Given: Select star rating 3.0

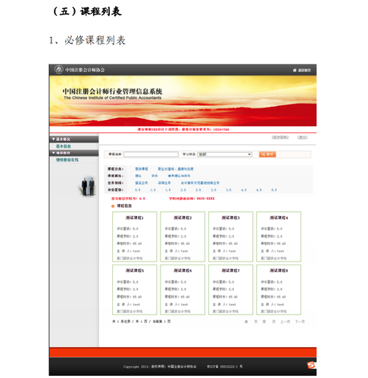Looking at the screenshot, I should coord(214,190).
